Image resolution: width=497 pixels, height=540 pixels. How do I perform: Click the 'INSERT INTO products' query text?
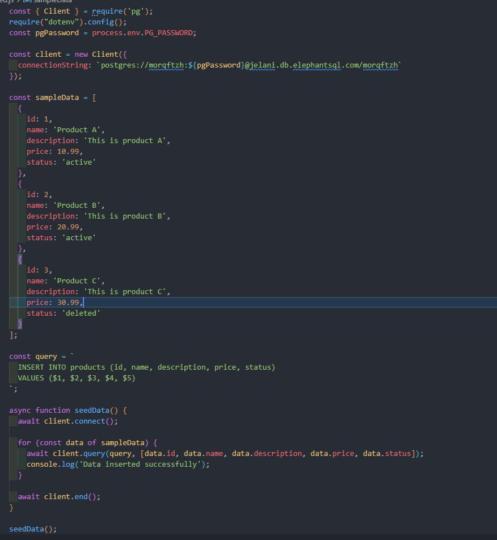coord(62,367)
